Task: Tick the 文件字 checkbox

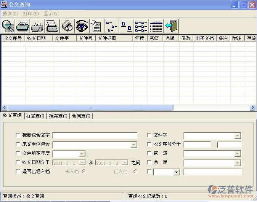Action: 149,135
